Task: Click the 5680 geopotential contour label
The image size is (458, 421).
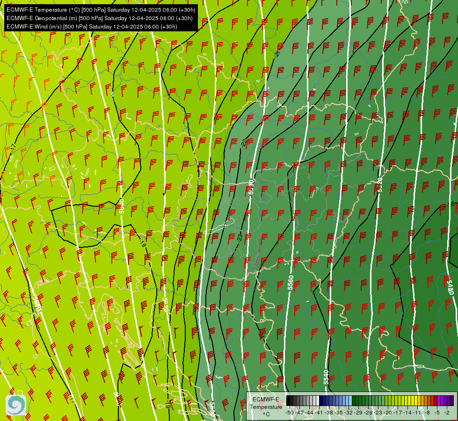Action: pyautogui.click(x=37, y=304)
